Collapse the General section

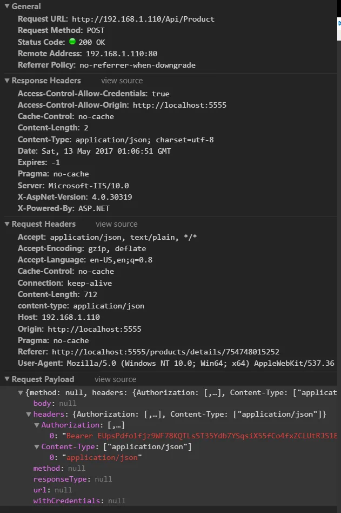7,6
